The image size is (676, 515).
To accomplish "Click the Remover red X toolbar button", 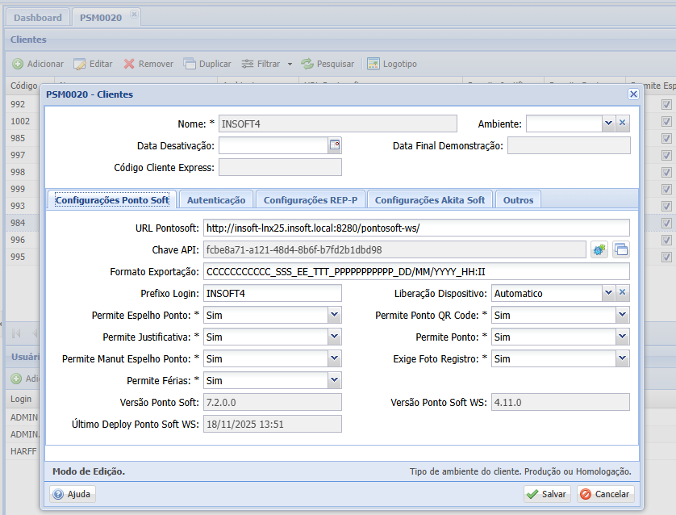I will click(148, 64).
